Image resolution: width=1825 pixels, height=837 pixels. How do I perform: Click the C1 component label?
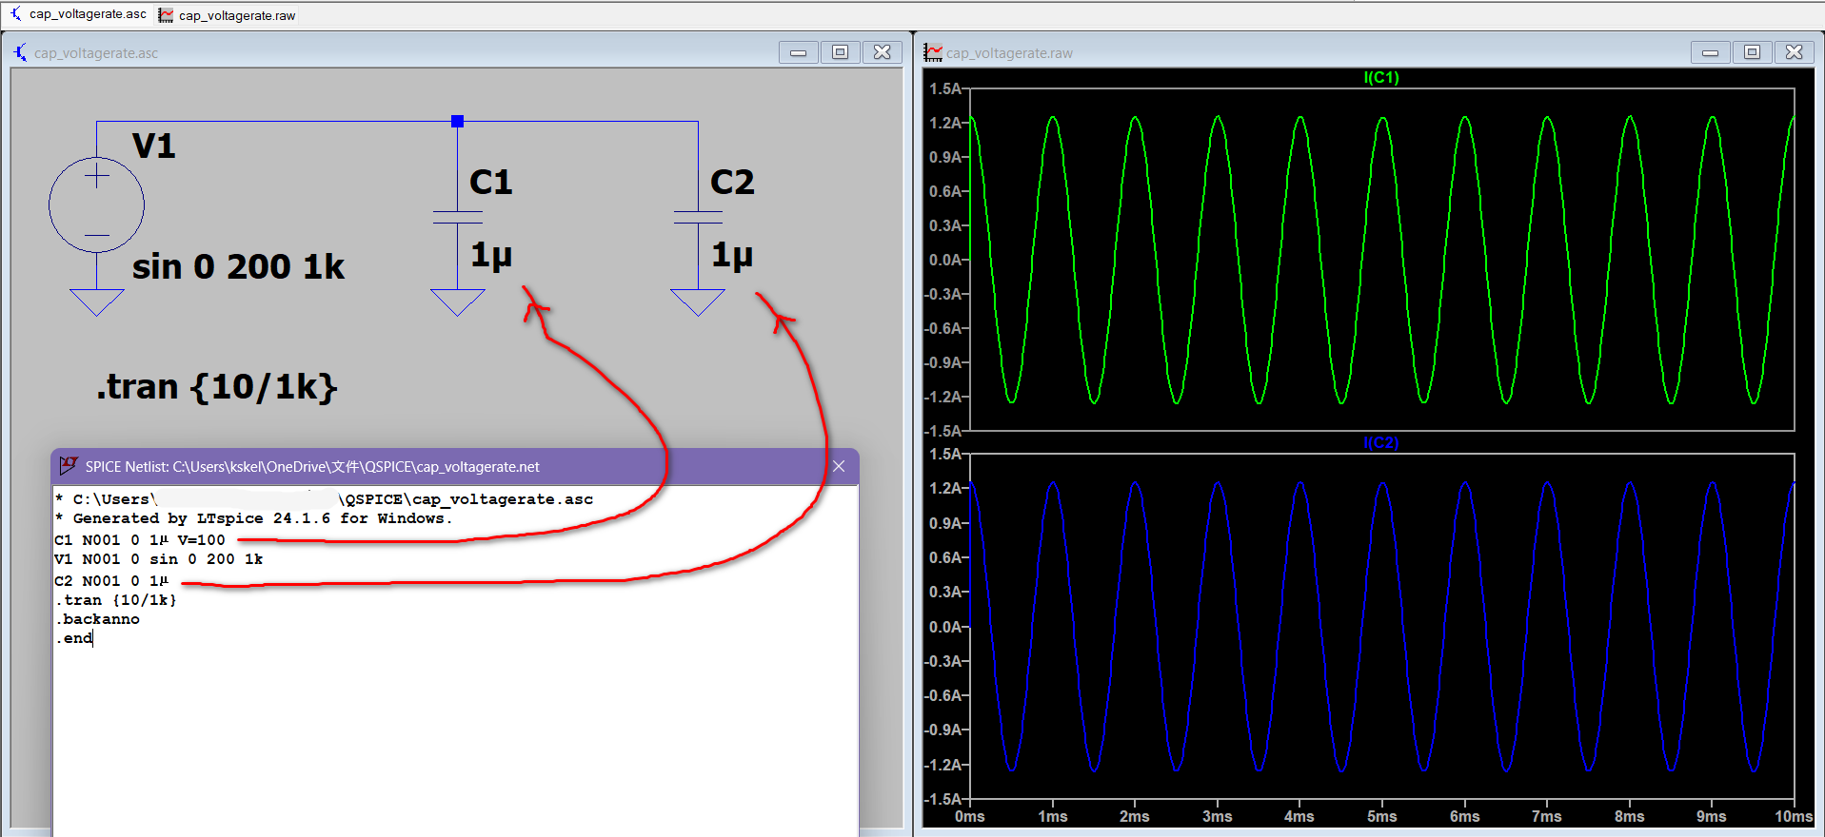pyautogui.click(x=491, y=182)
